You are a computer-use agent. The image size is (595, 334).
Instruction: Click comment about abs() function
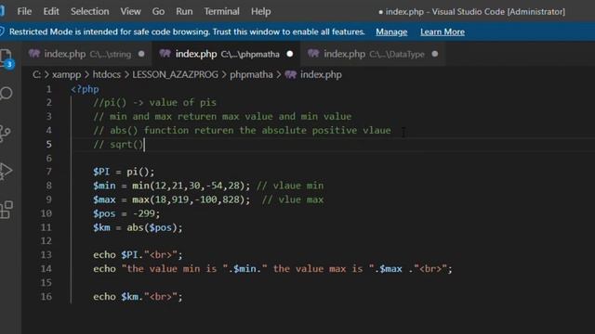tap(242, 130)
